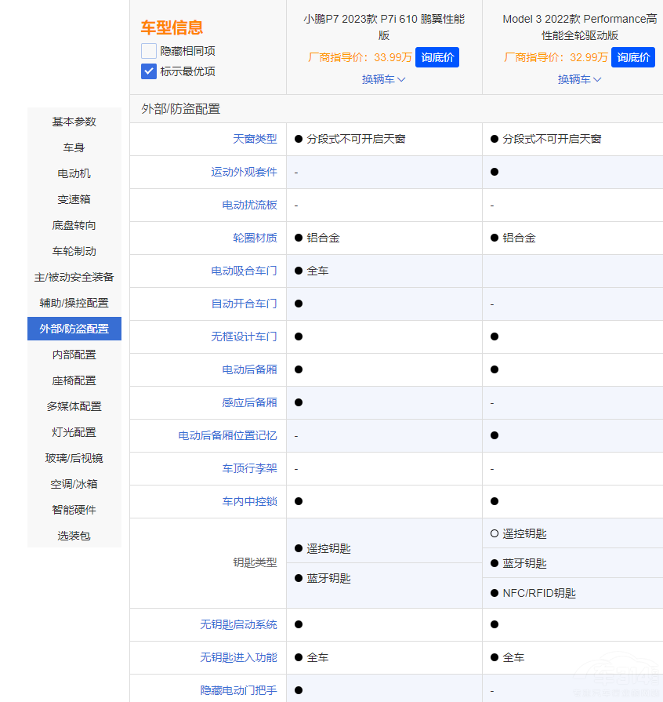This screenshot has width=663, height=702.
Task: Select 智能硬件 in side navigation
Action: (x=74, y=510)
